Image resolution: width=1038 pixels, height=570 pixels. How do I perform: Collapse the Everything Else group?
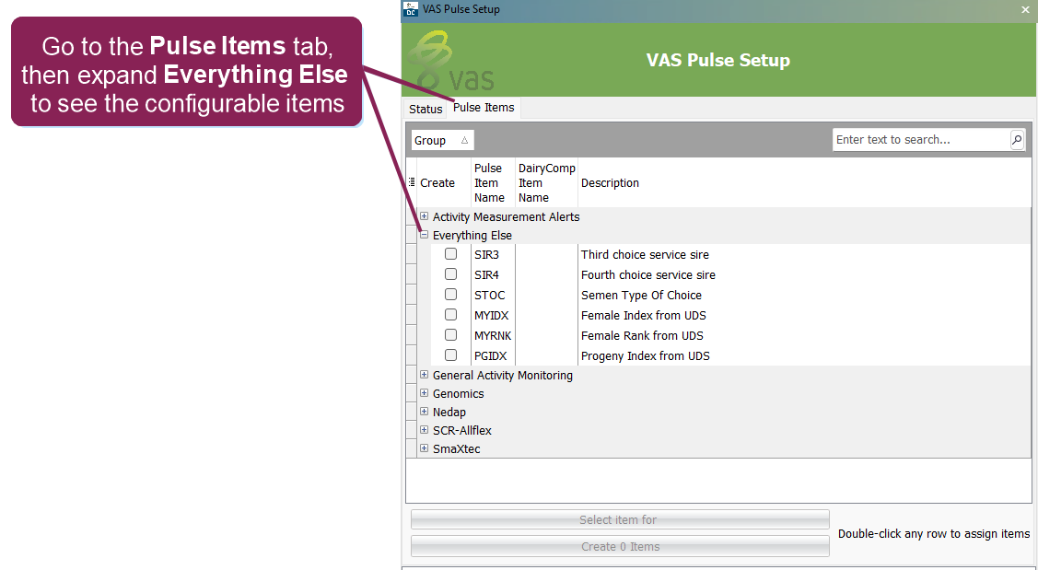click(425, 235)
